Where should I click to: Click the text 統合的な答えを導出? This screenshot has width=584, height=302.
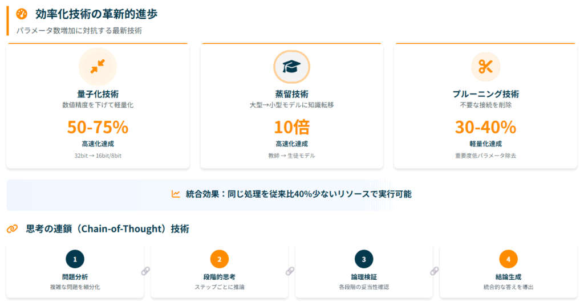click(x=508, y=287)
